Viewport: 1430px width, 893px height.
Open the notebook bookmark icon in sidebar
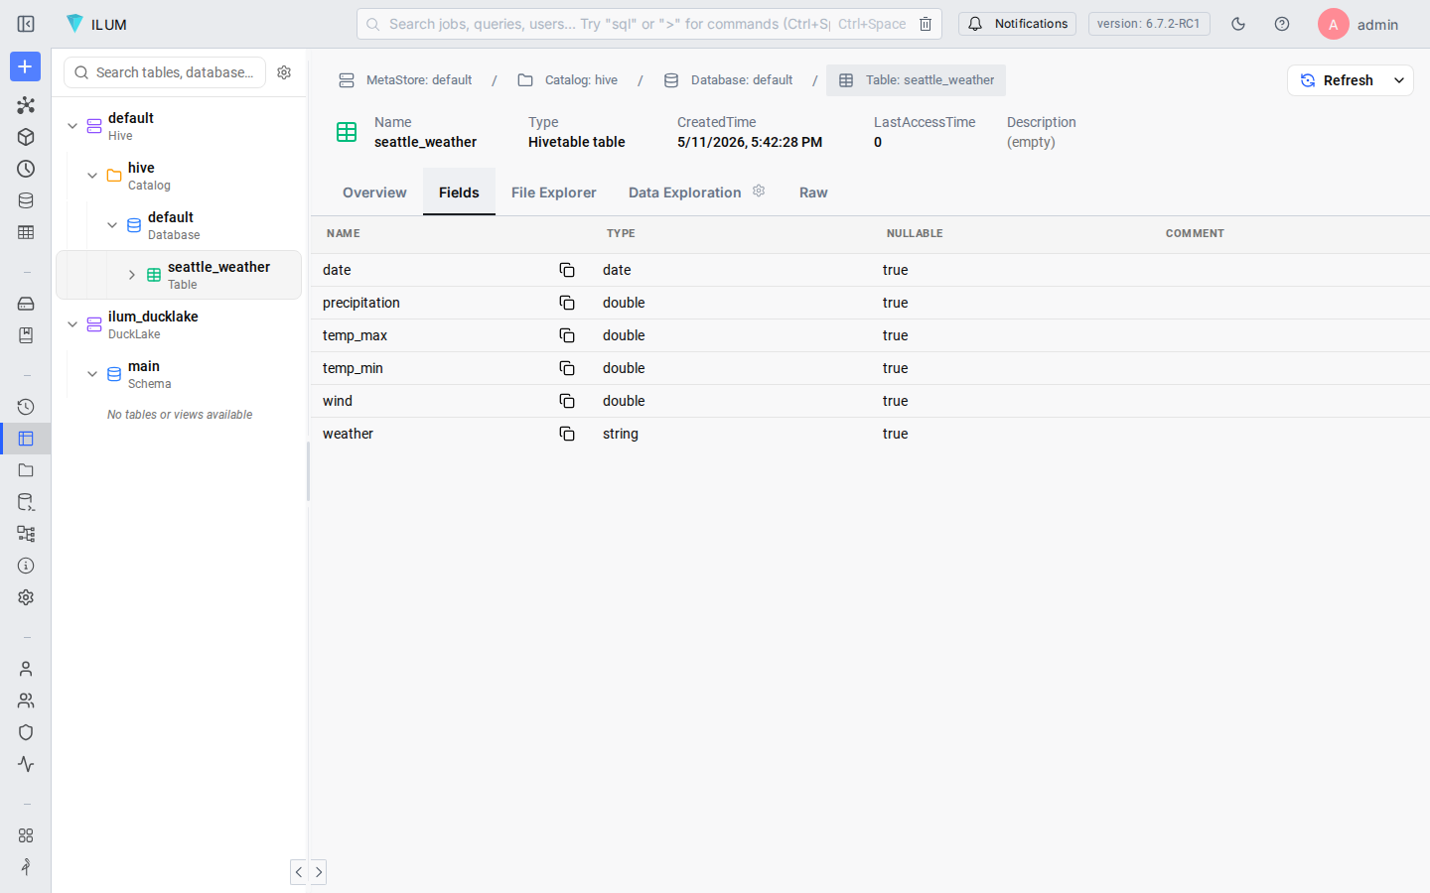pos(26,335)
